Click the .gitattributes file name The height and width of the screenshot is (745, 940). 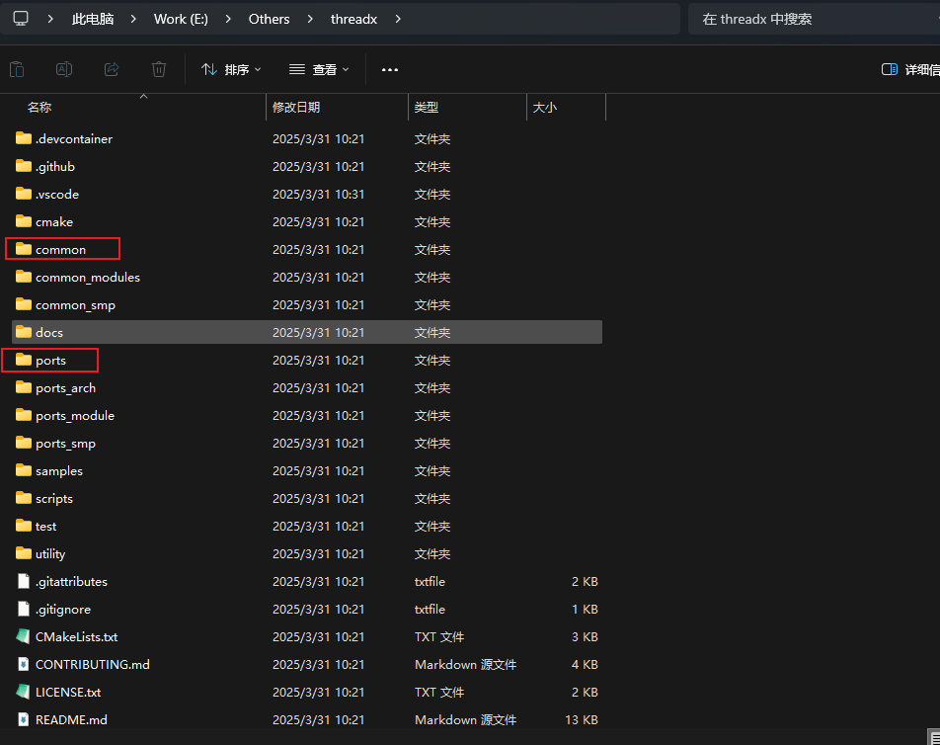point(71,582)
